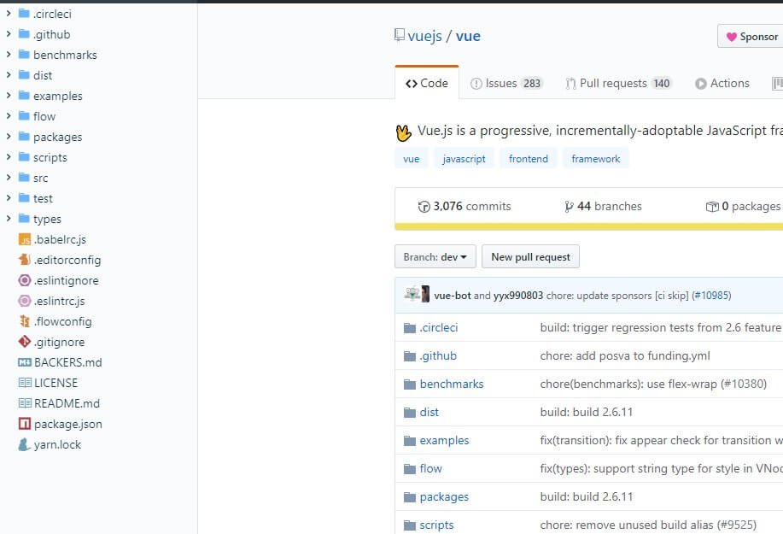This screenshot has width=783, height=534.
Task: Expand the src folder in sidebar tree
Action: [x=9, y=178]
